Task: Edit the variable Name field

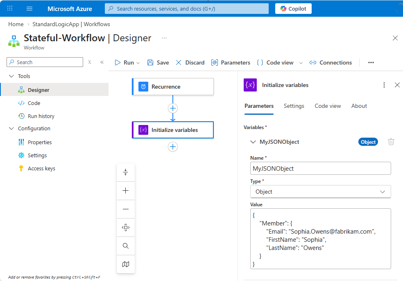Action: [x=321, y=168]
